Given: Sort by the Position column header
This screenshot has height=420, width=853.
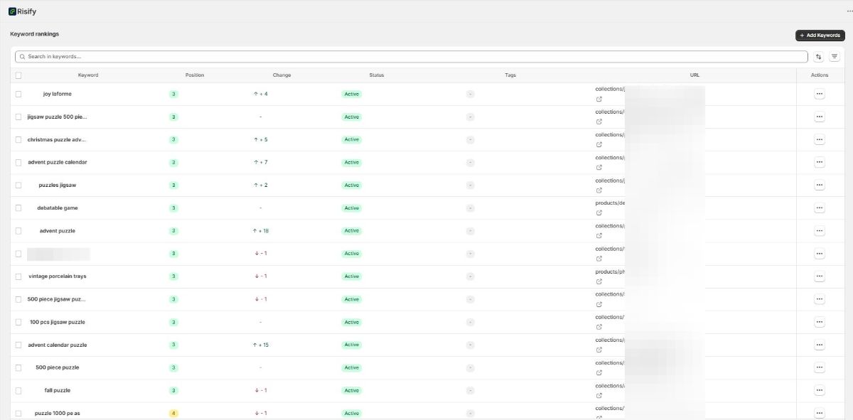Looking at the screenshot, I should click(x=194, y=75).
